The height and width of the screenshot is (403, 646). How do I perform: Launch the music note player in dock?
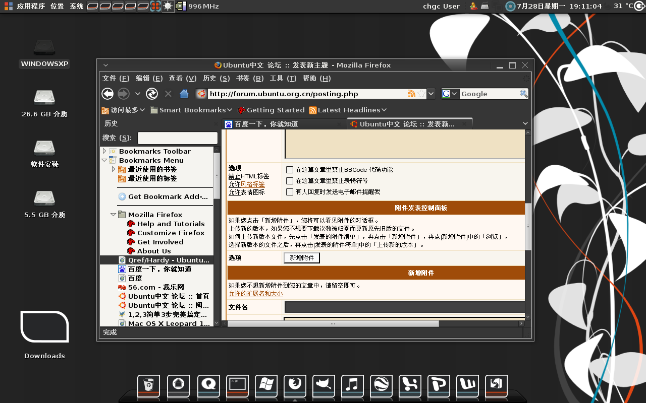coord(352,385)
